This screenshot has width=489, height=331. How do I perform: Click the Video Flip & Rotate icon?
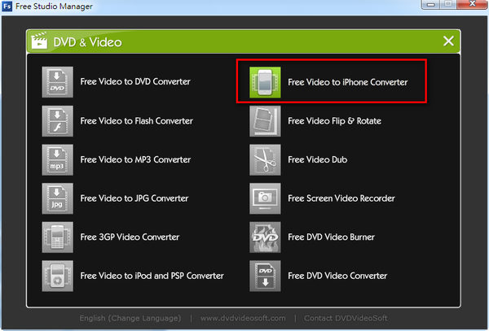click(265, 121)
